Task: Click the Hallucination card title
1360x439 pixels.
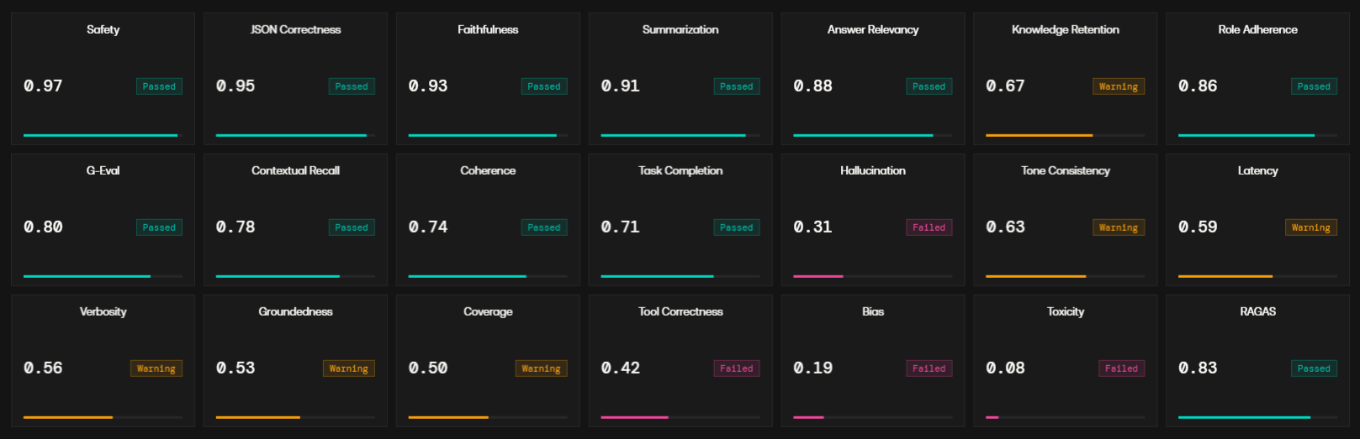Action: (x=873, y=170)
